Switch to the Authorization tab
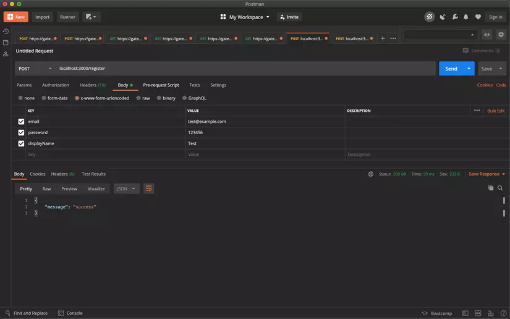The height and width of the screenshot is (319, 510). 56,85
